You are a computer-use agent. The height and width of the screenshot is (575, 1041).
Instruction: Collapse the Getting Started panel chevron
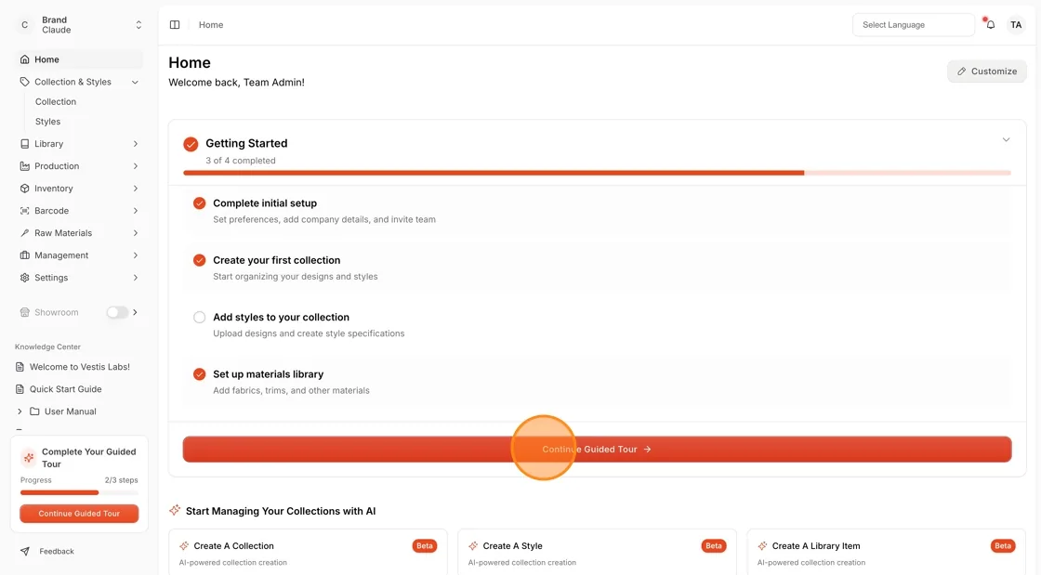click(x=1006, y=140)
